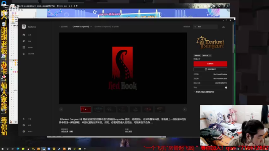
Task: Click share icon in top window bar
Action: point(74,6)
